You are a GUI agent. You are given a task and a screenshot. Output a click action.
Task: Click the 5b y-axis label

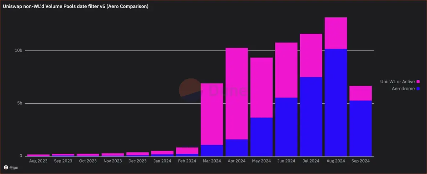[x=20, y=103]
